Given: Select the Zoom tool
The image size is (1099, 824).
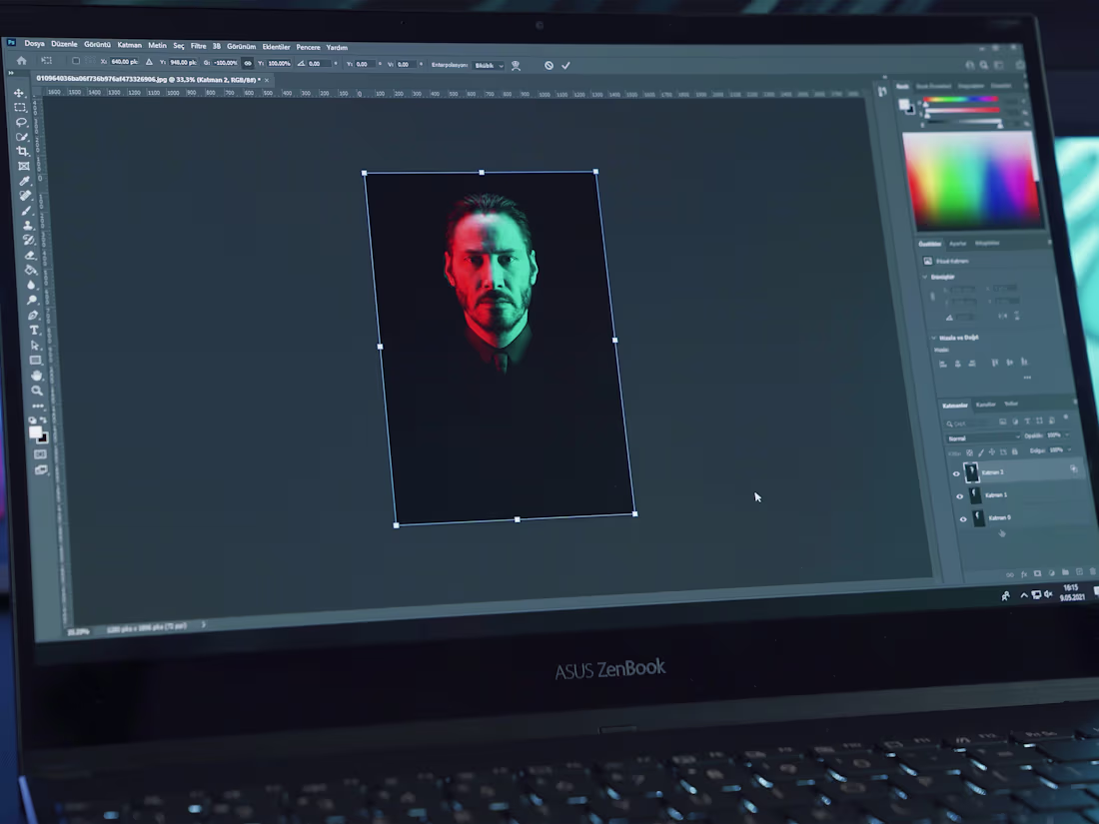Looking at the screenshot, I should (x=37, y=391).
